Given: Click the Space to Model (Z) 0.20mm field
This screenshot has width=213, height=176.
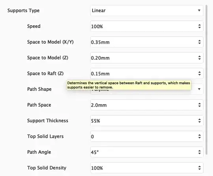Looking at the screenshot, I should (x=147, y=57).
